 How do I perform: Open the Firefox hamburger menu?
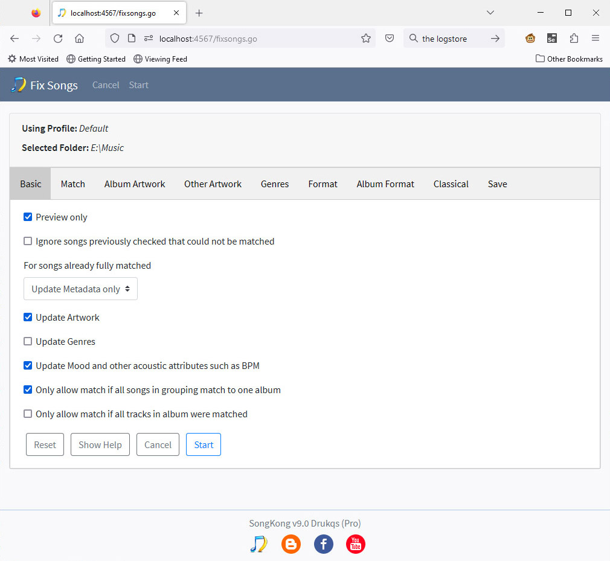(x=596, y=38)
